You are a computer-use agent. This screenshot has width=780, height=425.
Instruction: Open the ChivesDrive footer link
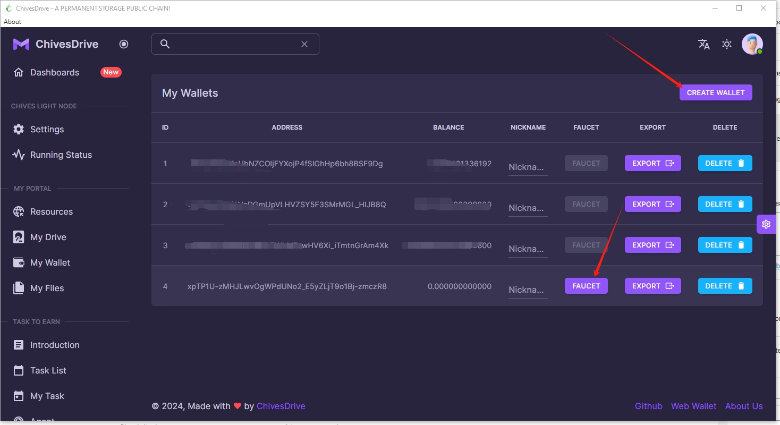click(281, 406)
